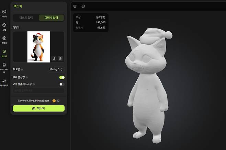Click the monitor display icon in viewport toolbar
Image resolution: width=226 pixels, height=150 pixels.
click(x=75, y=6)
